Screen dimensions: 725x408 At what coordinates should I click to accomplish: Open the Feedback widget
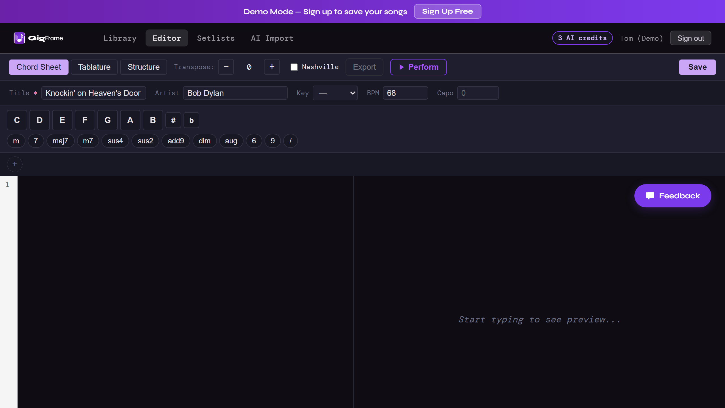[x=672, y=195]
